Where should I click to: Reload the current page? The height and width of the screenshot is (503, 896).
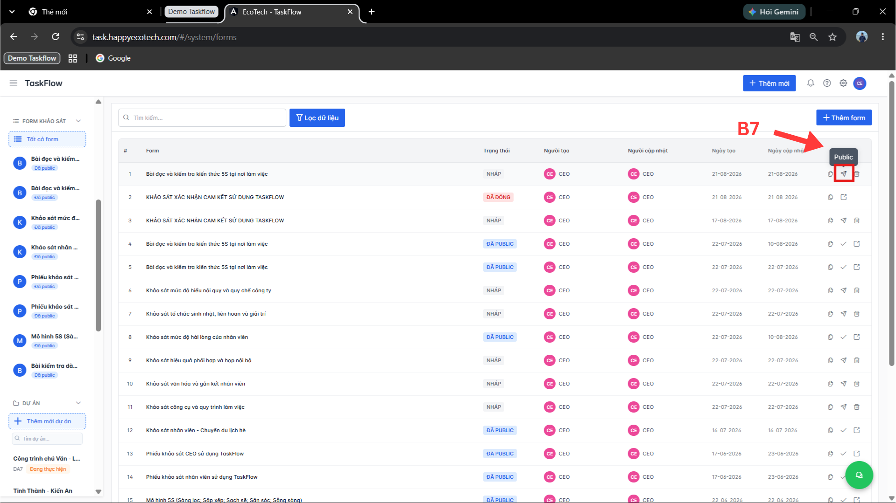pyautogui.click(x=56, y=37)
